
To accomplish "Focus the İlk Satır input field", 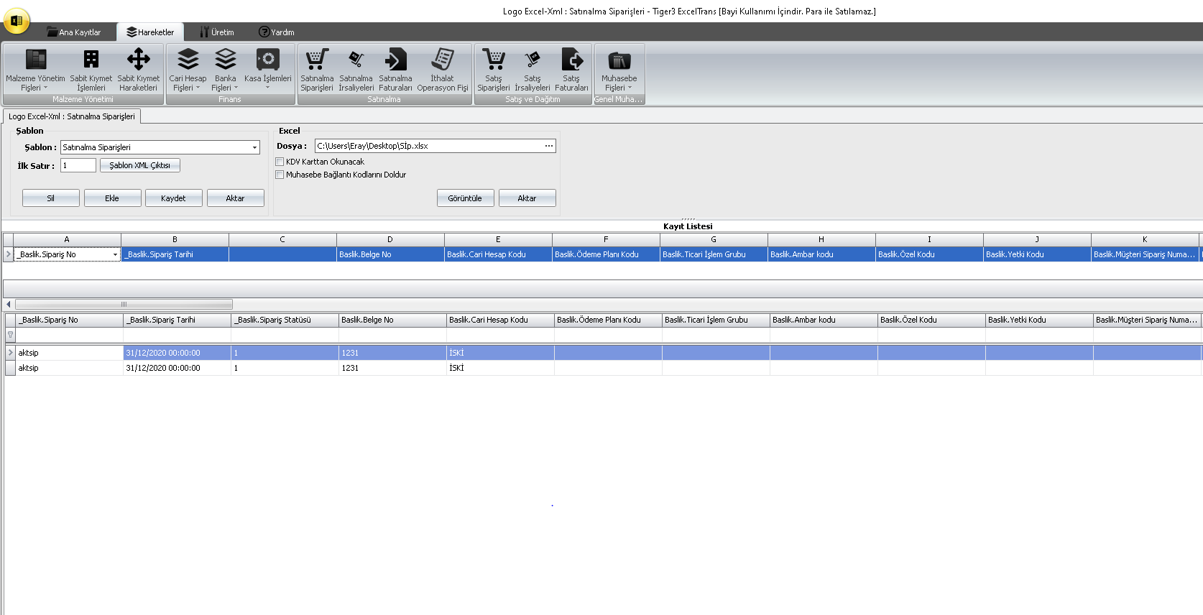I will [x=78, y=165].
